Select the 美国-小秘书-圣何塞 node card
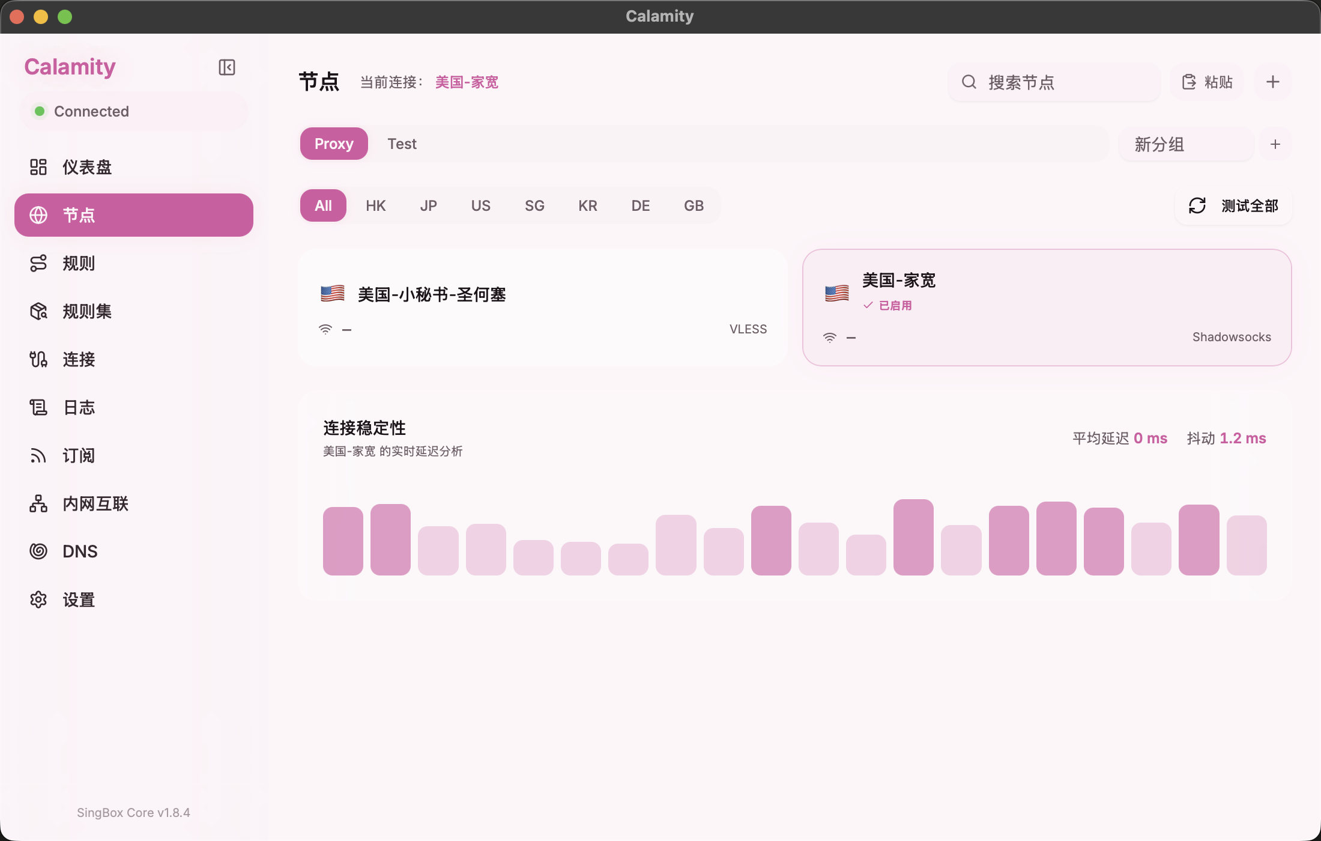Viewport: 1321px width, 841px height. pyautogui.click(x=542, y=308)
